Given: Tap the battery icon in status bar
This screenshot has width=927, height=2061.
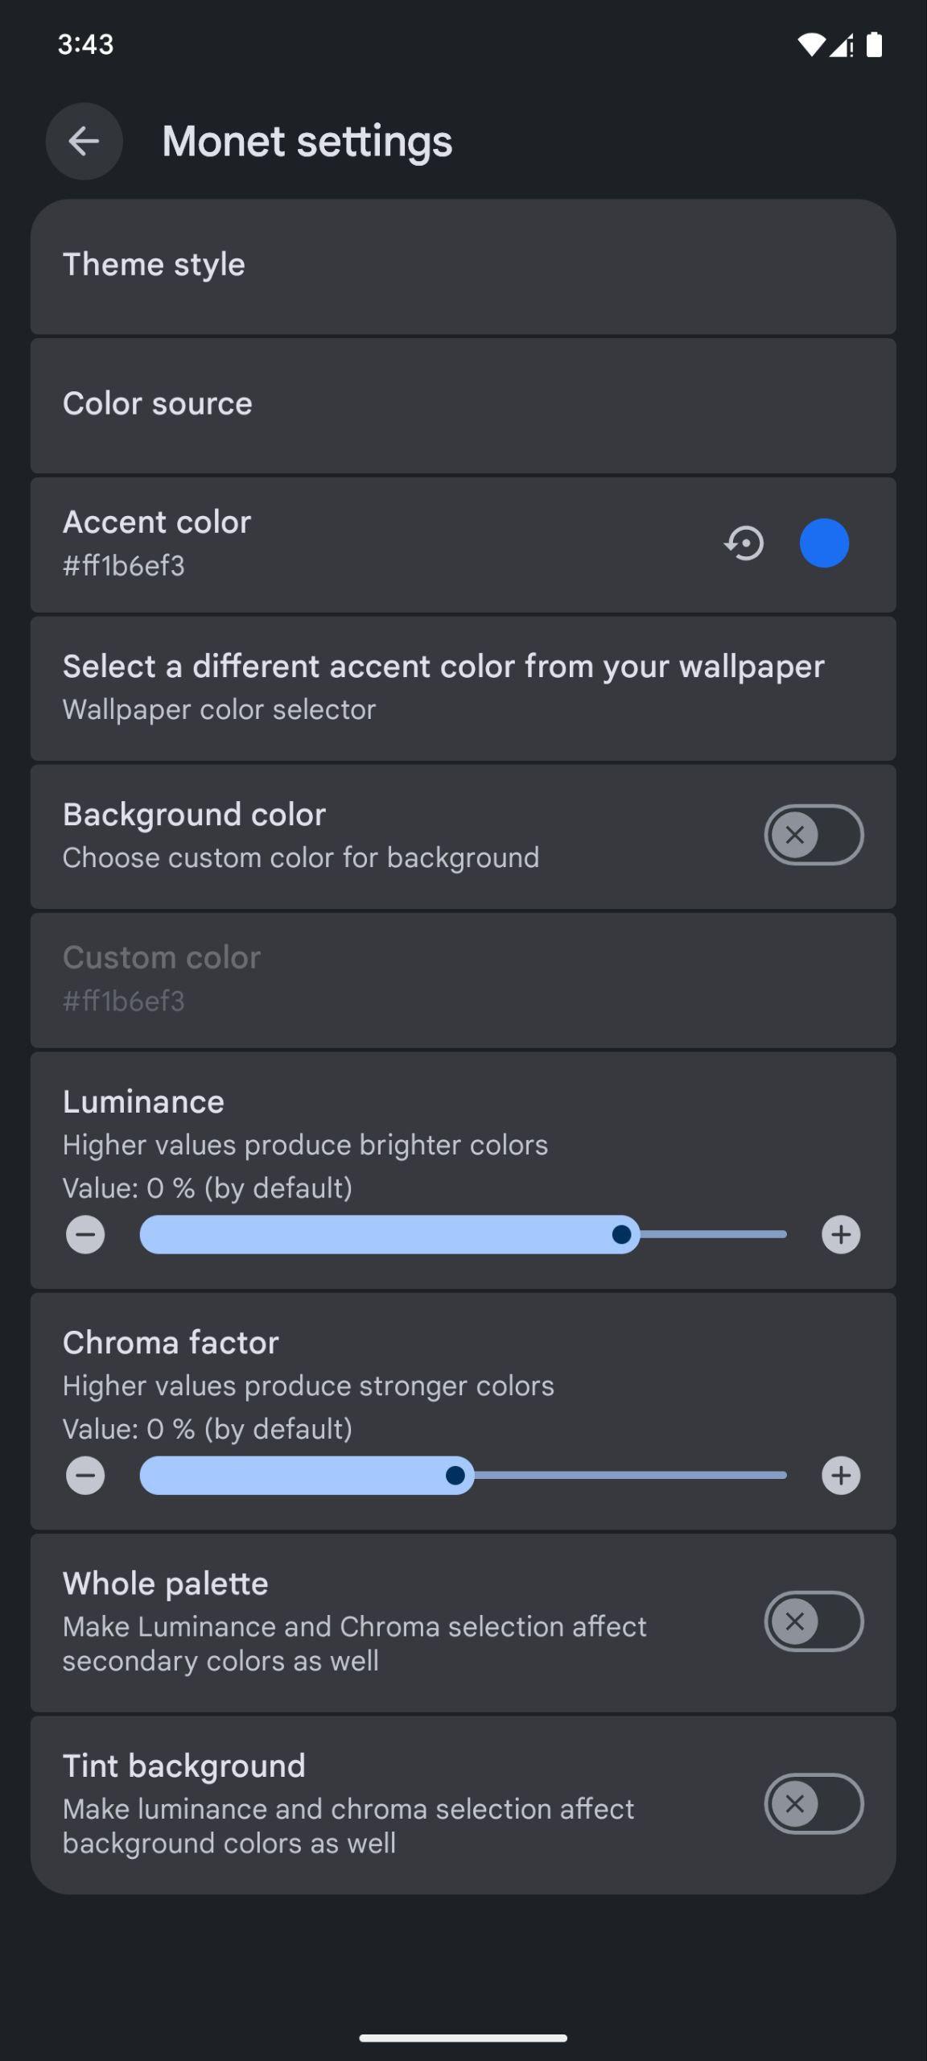Looking at the screenshot, I should [874, 44].
